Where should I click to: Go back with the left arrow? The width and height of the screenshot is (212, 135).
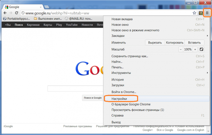click(5, 13)
